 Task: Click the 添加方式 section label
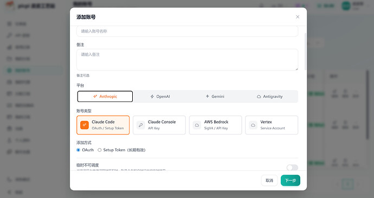(83, 143)
